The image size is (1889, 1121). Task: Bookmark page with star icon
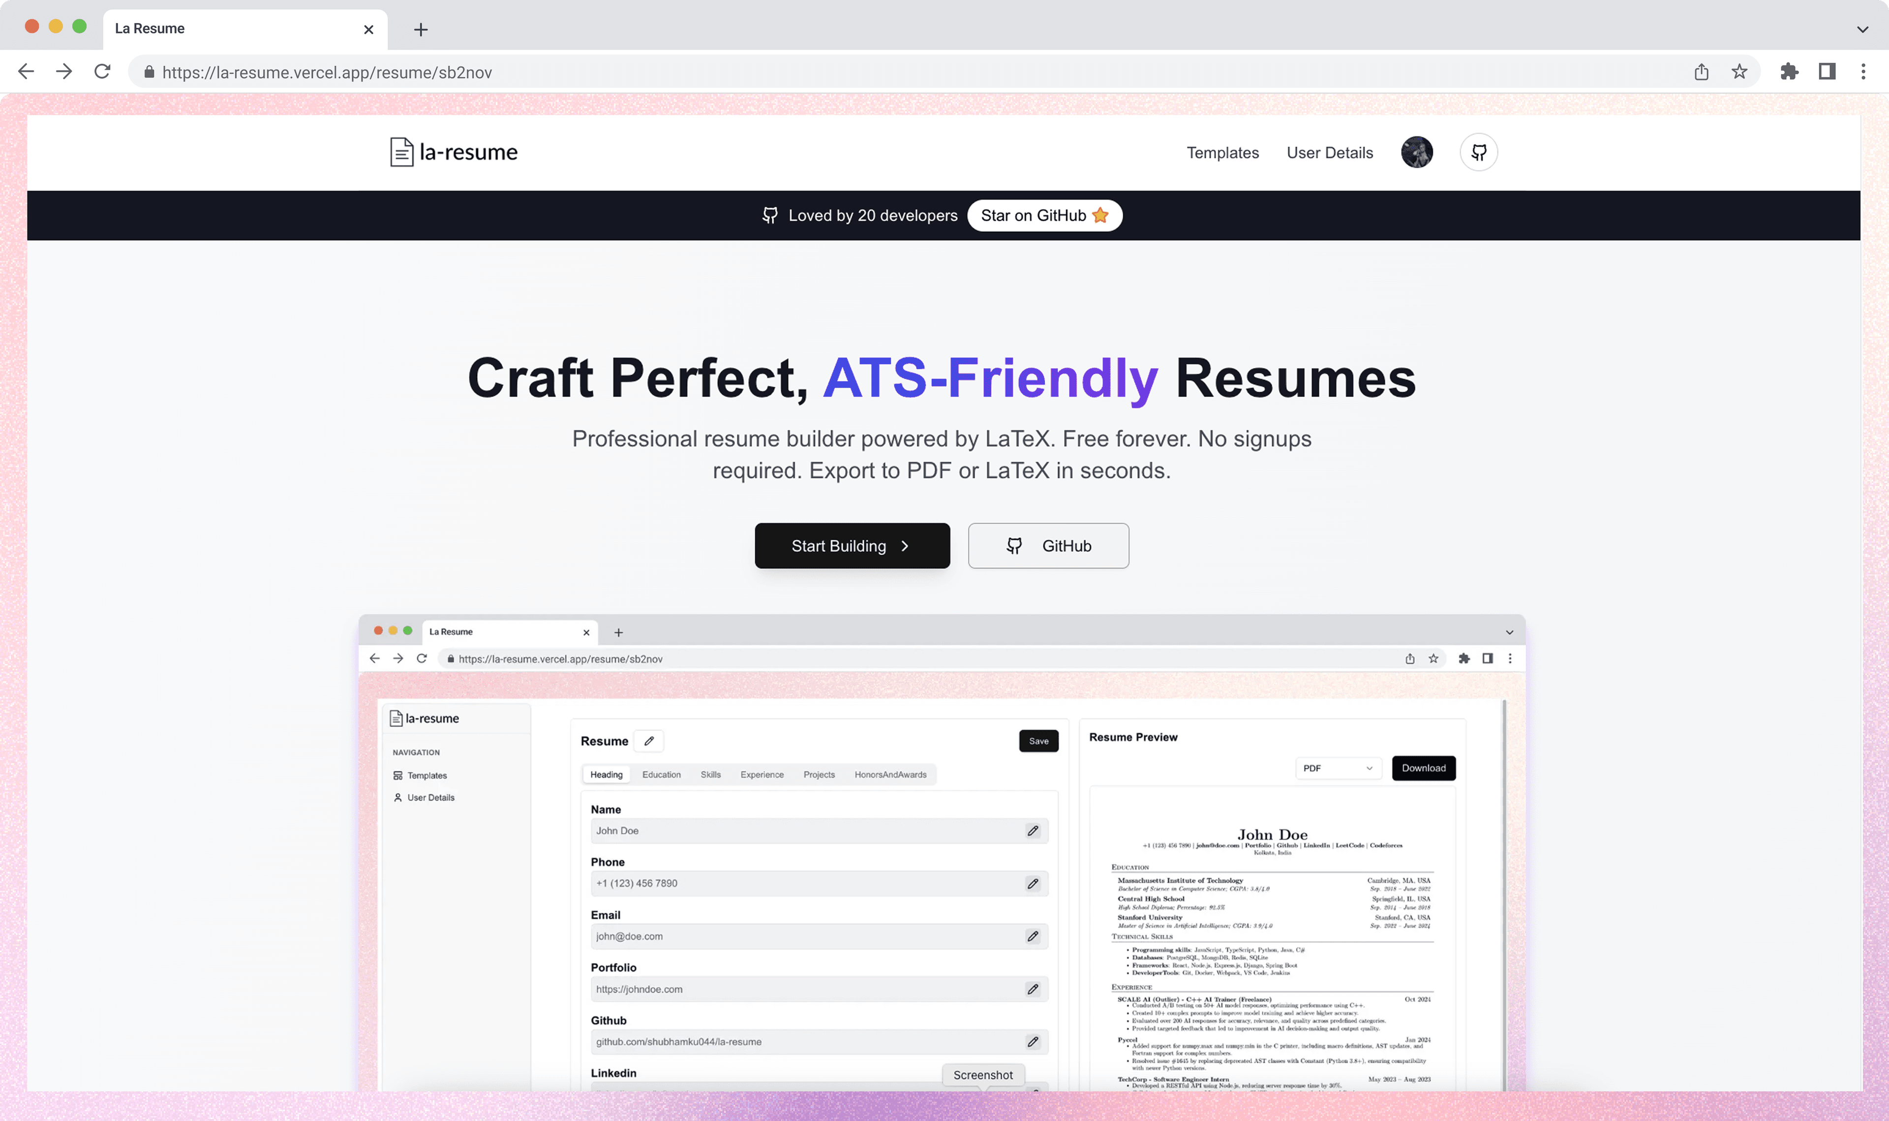point(1739,72)
